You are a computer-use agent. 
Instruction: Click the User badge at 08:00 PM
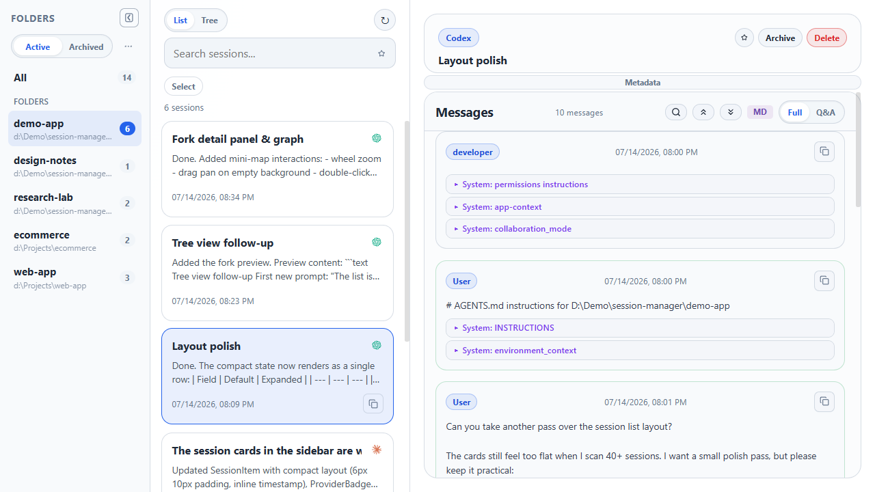click(461, 281)
